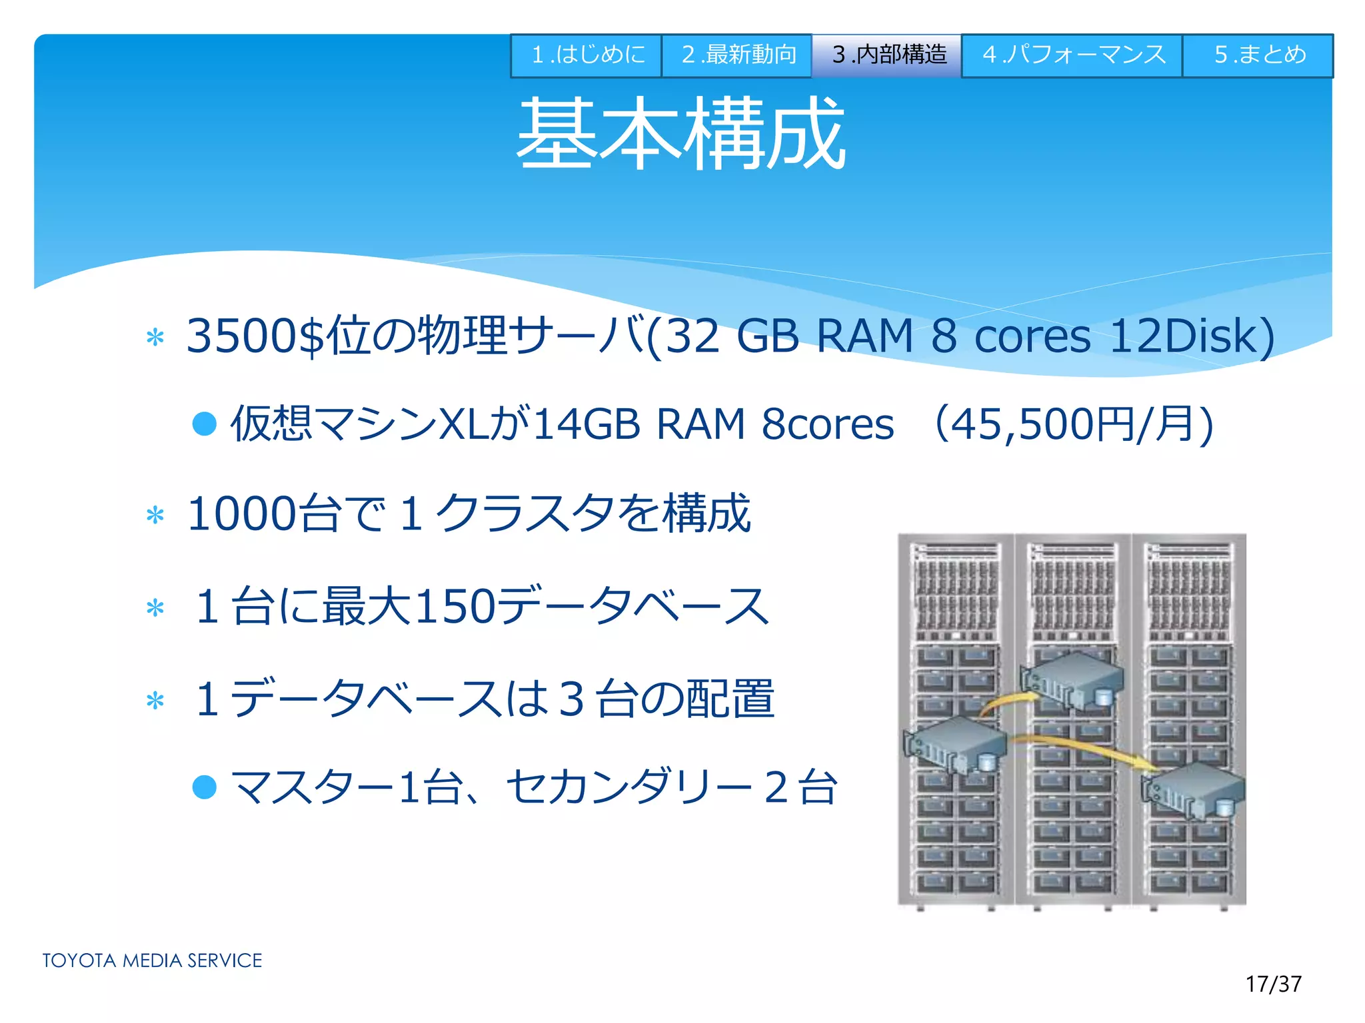Click the sub-bullet マスター1台、セカンダリー２台
The height and width of the screenshot is (1023, 1365).
coord(534,787)
